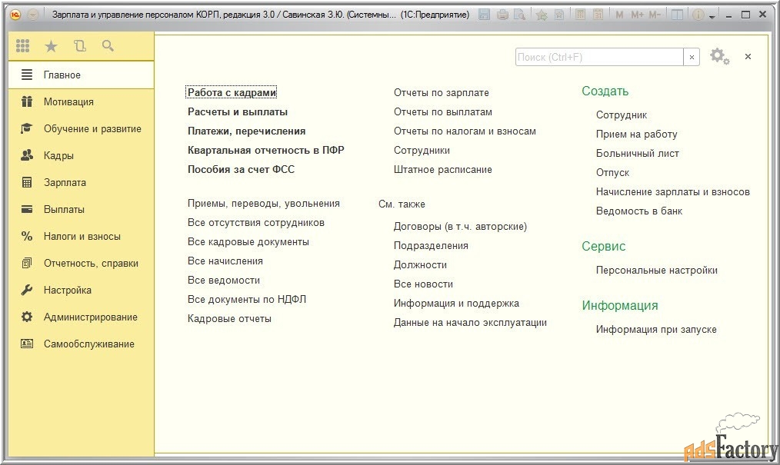This screenshot has width=780, height=465.
Task: Click the star-with-arrow add to favorites icon
Action: [542, 15]
